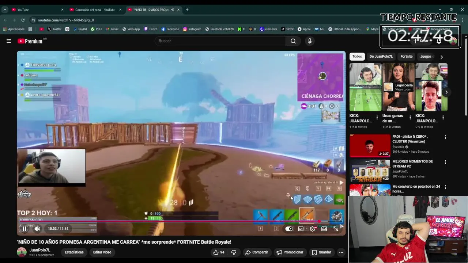Image resolution: width=468 pixels, height=263 pixels.
Task: Click the Compartir share button
Action: (x=257, y=252)
